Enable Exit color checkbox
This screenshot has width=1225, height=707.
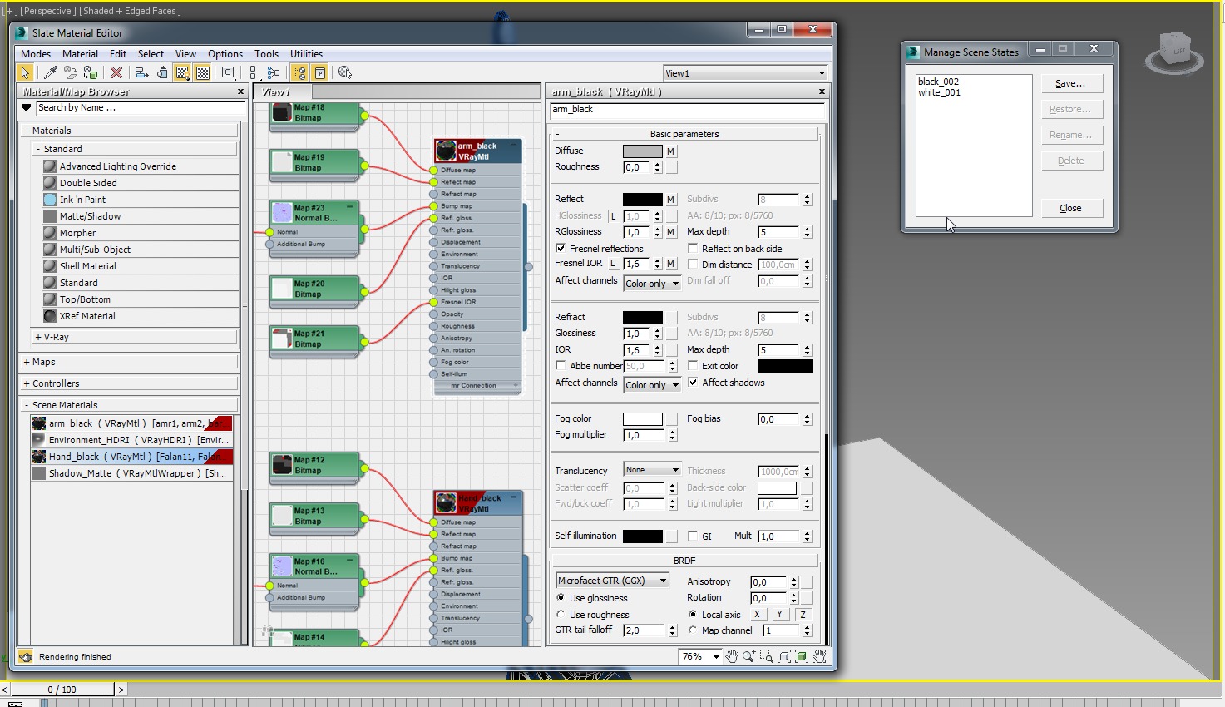693,365
